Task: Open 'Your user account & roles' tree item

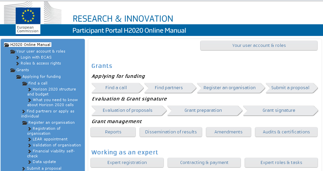Action: pos(41,51)
